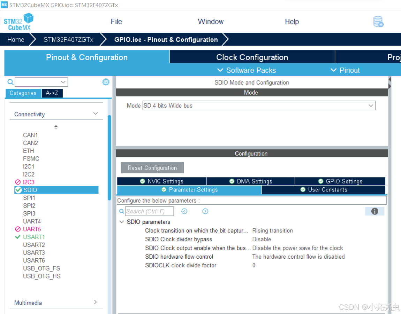
Task: Click GPIO.ioc Pinout & Configuration breadcrumb
Action: click(166, 40)
